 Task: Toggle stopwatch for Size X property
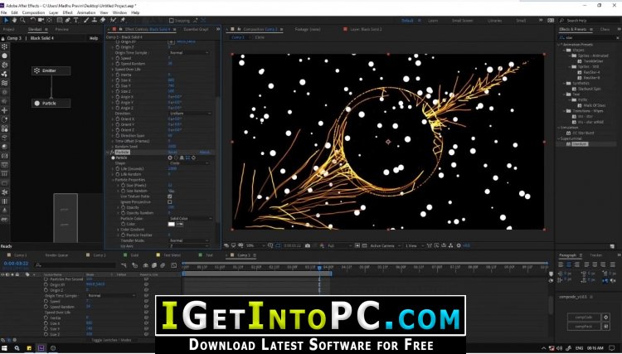118,80
